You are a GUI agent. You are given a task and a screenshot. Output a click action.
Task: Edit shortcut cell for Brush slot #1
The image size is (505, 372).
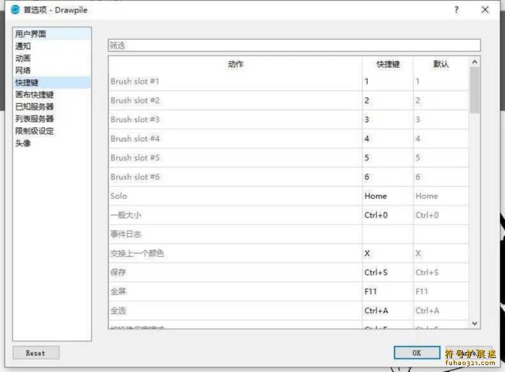(x=388, y=81)
